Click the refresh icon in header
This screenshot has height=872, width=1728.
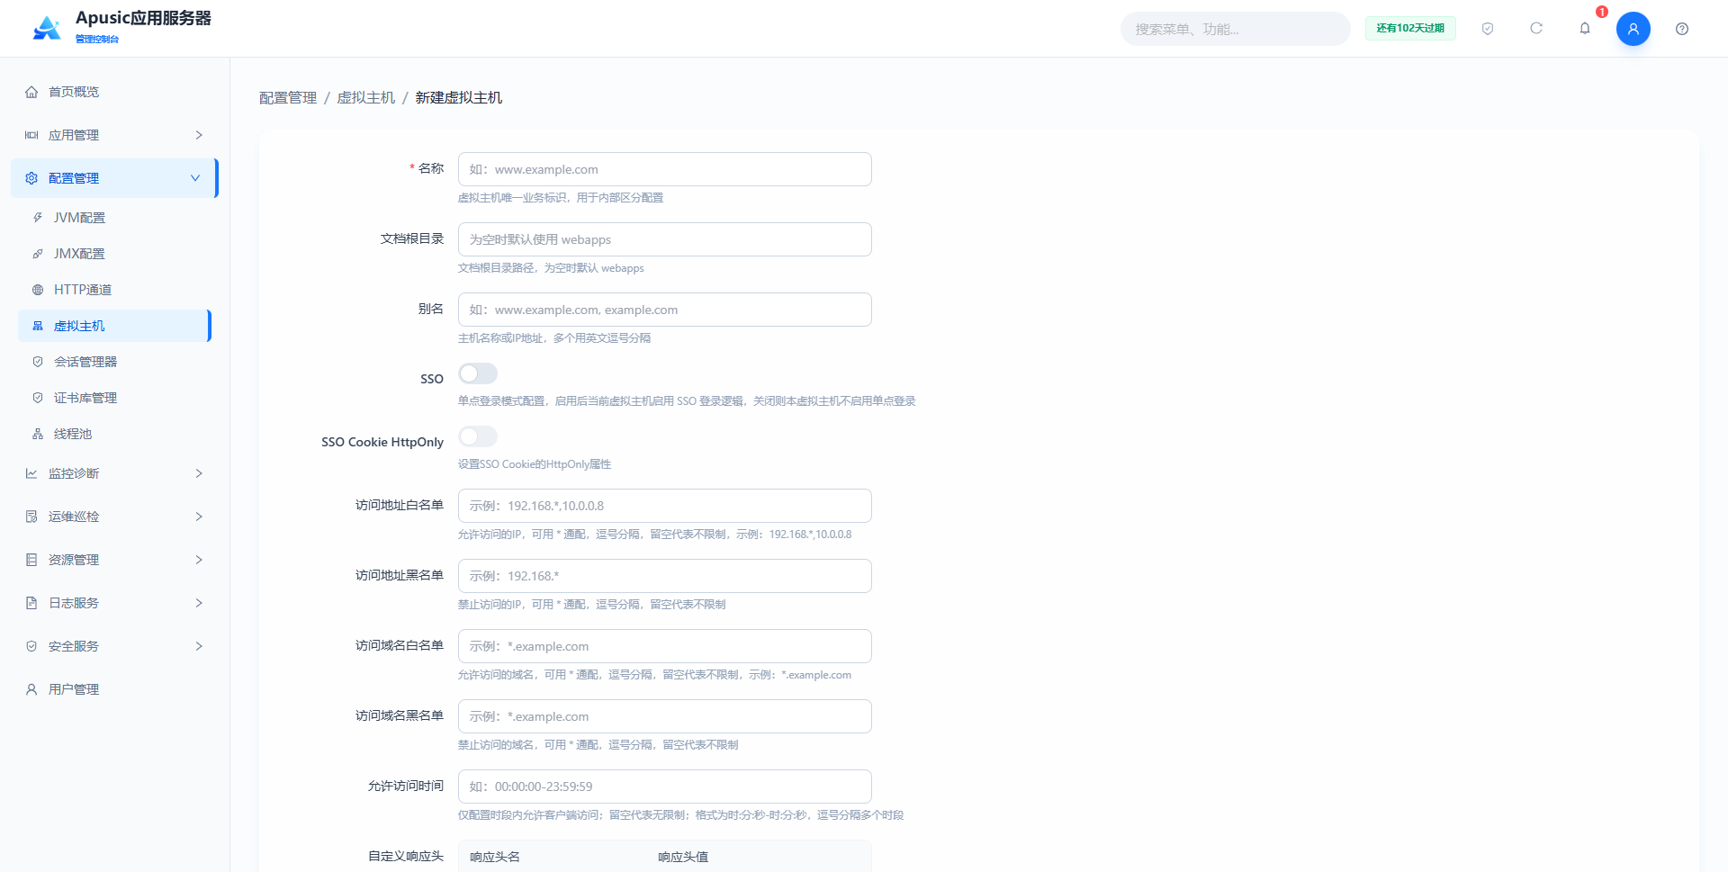click(x=1536, y=29)
